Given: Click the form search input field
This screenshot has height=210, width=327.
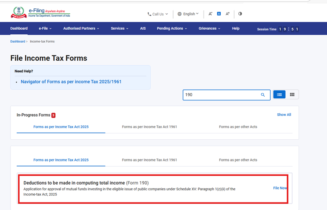Looking at the screenshot, I should click(x=221, y=95).
